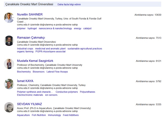Open the 'Daha fazla bilgi edinin' link
Image resolution: width=165 pixels, height=120 pixels.
pyautogui.click(x=69, y=5)
